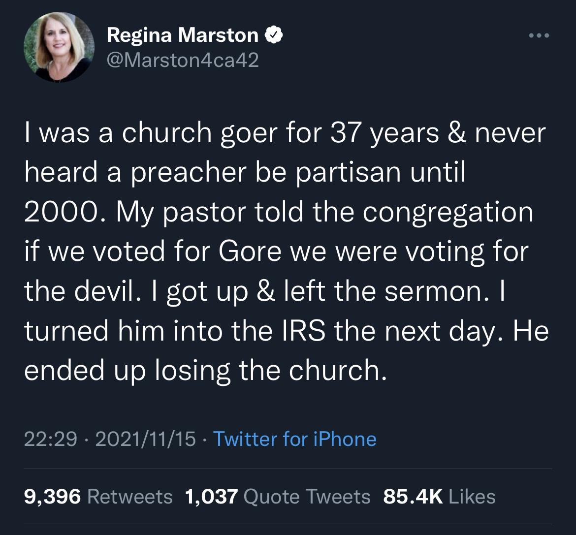576x535 pixels.
Task: Click the Regina Marston display name
Action: tap(182, 35)
